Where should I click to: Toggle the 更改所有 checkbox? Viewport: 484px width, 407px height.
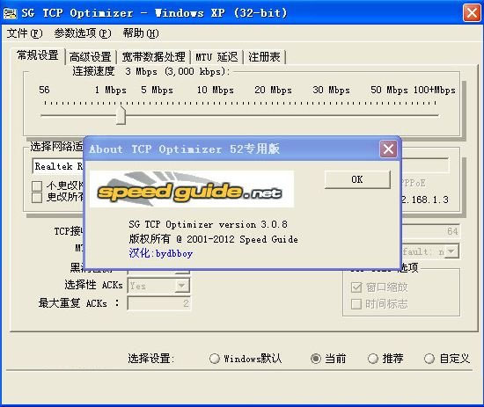[x=37, y=198]
